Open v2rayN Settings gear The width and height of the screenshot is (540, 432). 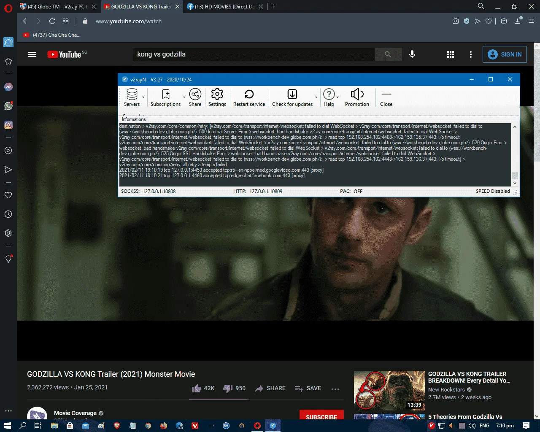pos(217,97)
